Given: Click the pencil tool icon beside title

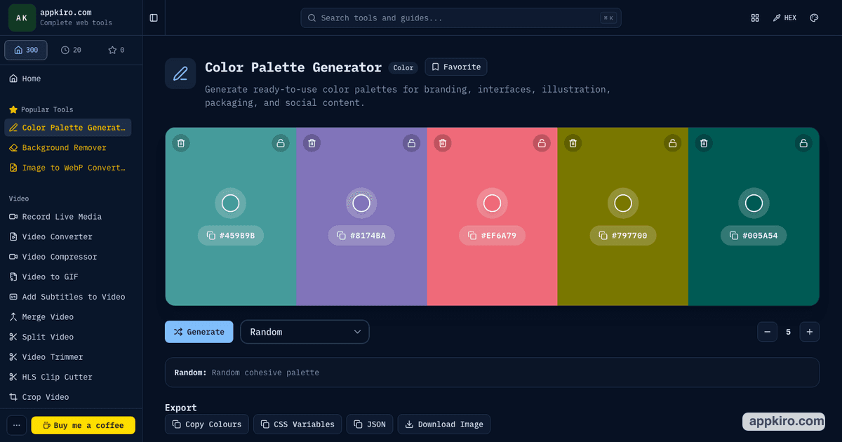Looking at the screenshot, I should (180, 74).
